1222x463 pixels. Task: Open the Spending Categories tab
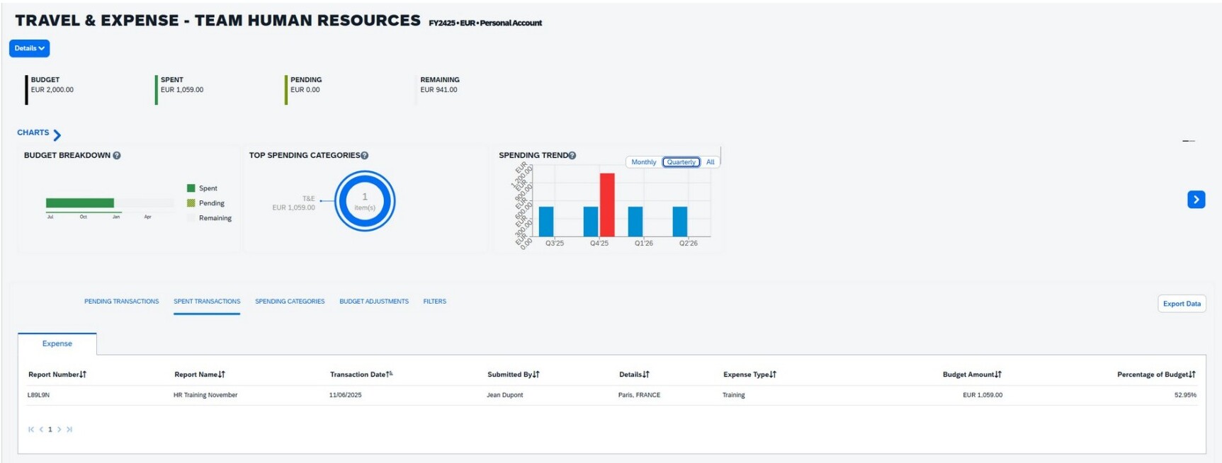290,302
